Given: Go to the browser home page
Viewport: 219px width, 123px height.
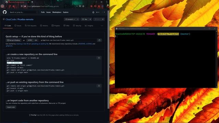Looking at the screenshot, I should (x=14, y=6).
